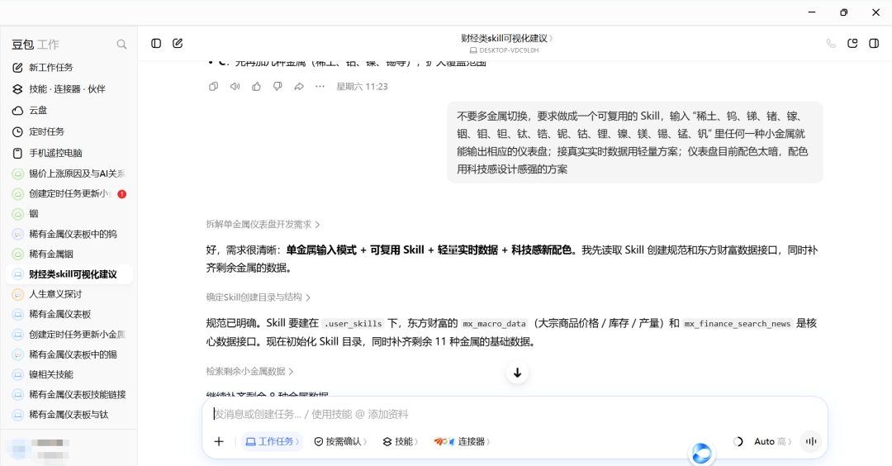Image resolution: width=892 pixels, height=466 pixels.
Task: Toggle the right panel icon
Action: click(874, 43)
